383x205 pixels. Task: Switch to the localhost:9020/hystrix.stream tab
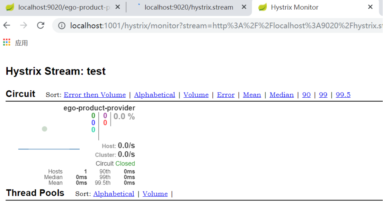pyautogui.click(x=189, y=7)
